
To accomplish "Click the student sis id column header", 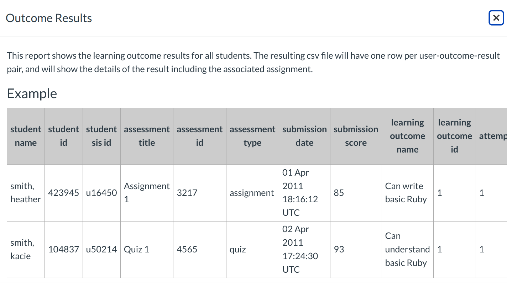I will pyautogui.click(x=101, y=136).
